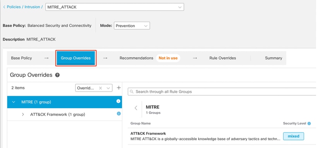Expand the ATT&CK Framework tree node
This screenshot has height=148, width=318.
tap(23, 114)
